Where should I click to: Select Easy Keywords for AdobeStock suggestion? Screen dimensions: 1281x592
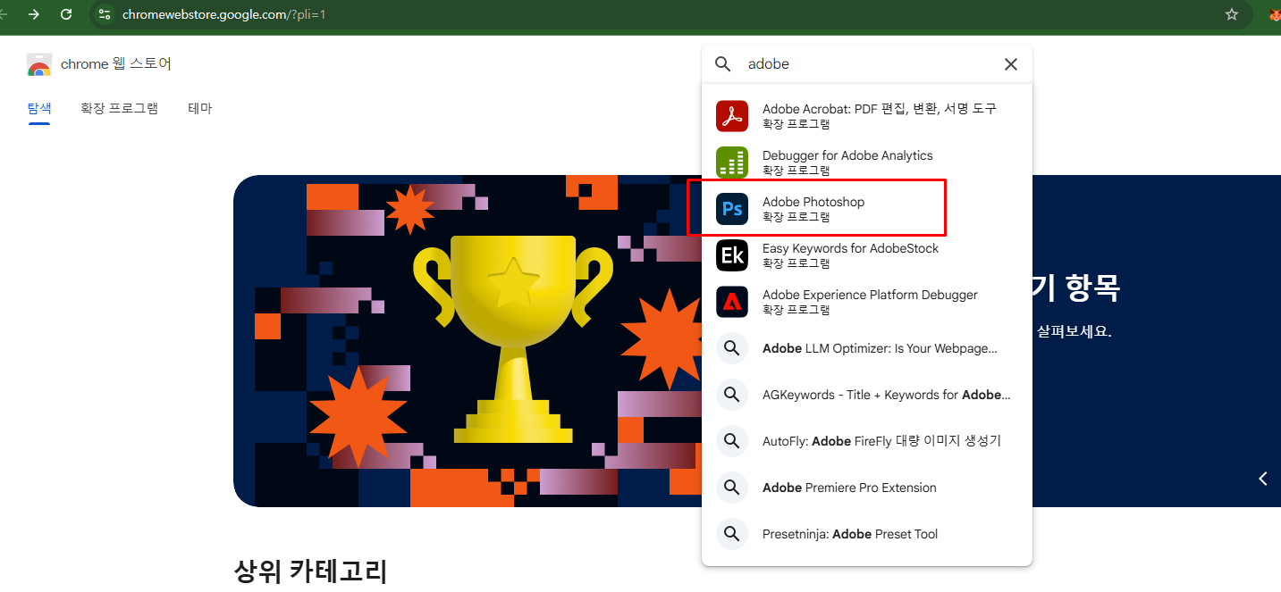coord(867,255)
